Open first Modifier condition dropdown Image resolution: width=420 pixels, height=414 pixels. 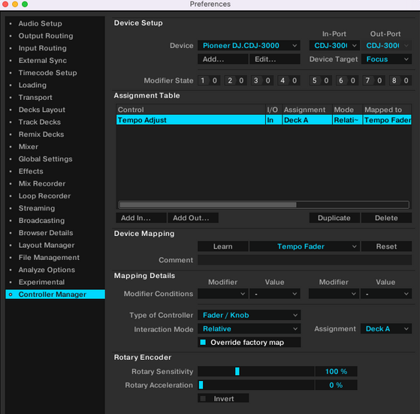(222, 294)
